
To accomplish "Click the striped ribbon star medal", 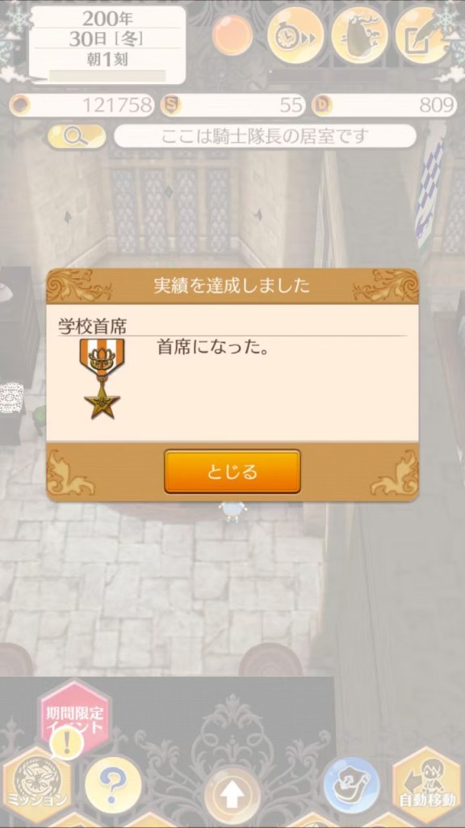I will coord(103,378).
